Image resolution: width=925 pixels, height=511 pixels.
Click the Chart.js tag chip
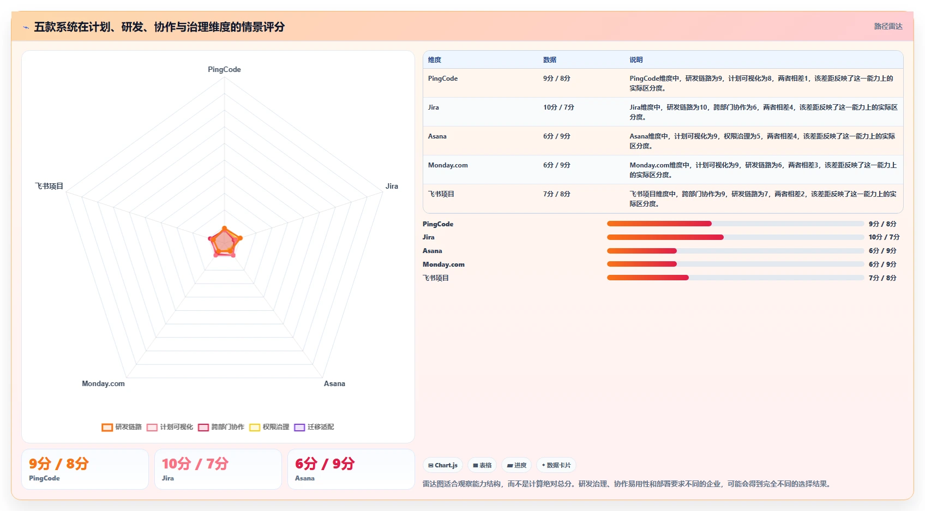click(443, 465)
